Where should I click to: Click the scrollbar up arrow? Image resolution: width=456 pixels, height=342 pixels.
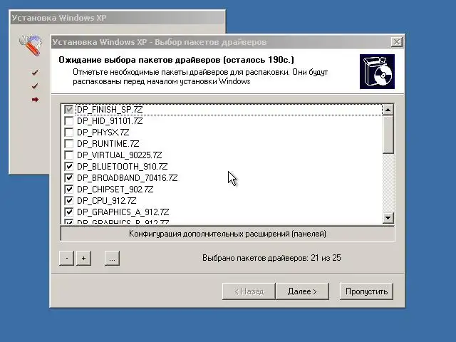388,110
